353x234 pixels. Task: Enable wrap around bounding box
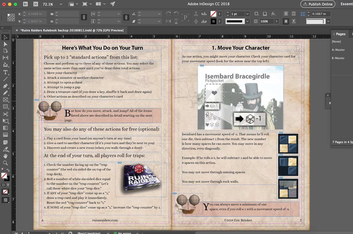294,14
